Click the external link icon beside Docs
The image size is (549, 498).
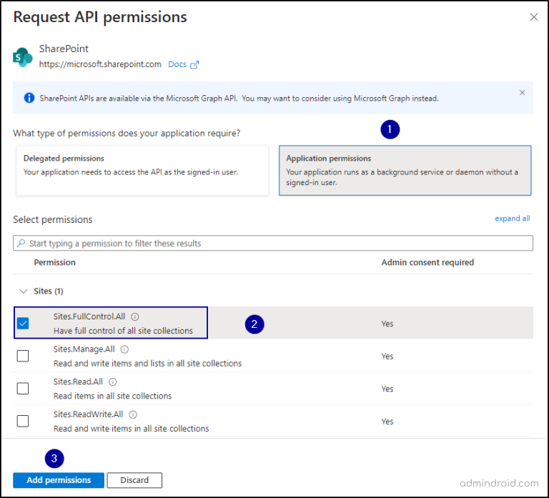pyautogui.click(x=194, y=65)
